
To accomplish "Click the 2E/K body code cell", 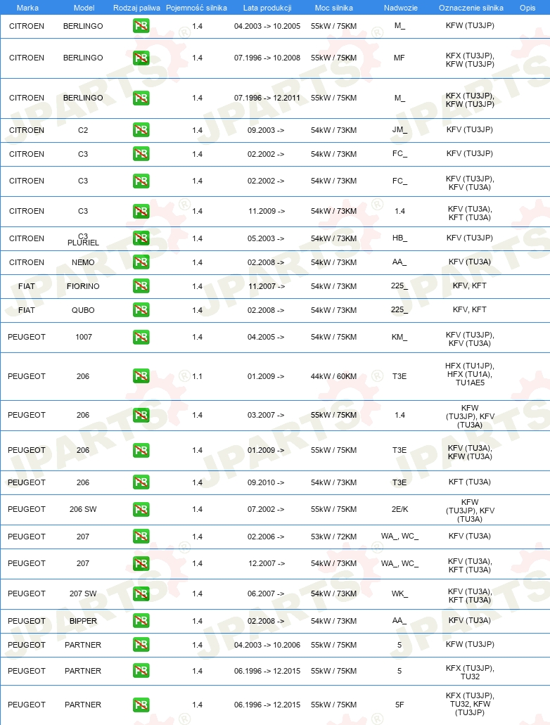I will (399, 509).
